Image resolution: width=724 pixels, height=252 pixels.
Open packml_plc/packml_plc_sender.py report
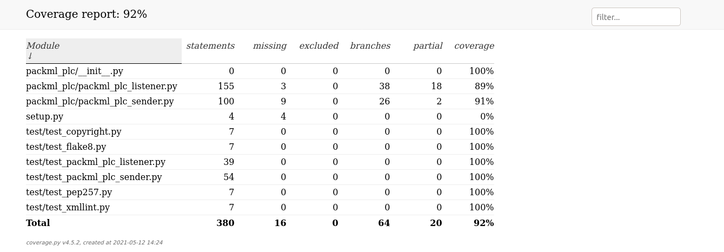100,101
